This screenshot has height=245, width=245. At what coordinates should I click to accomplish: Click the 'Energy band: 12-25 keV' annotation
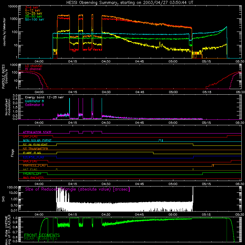[44, 97]
